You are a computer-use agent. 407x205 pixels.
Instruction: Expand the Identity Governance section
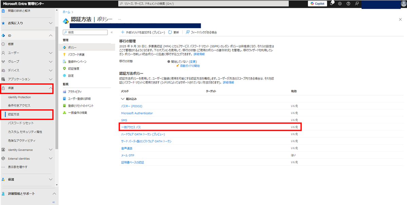point(51,150)
